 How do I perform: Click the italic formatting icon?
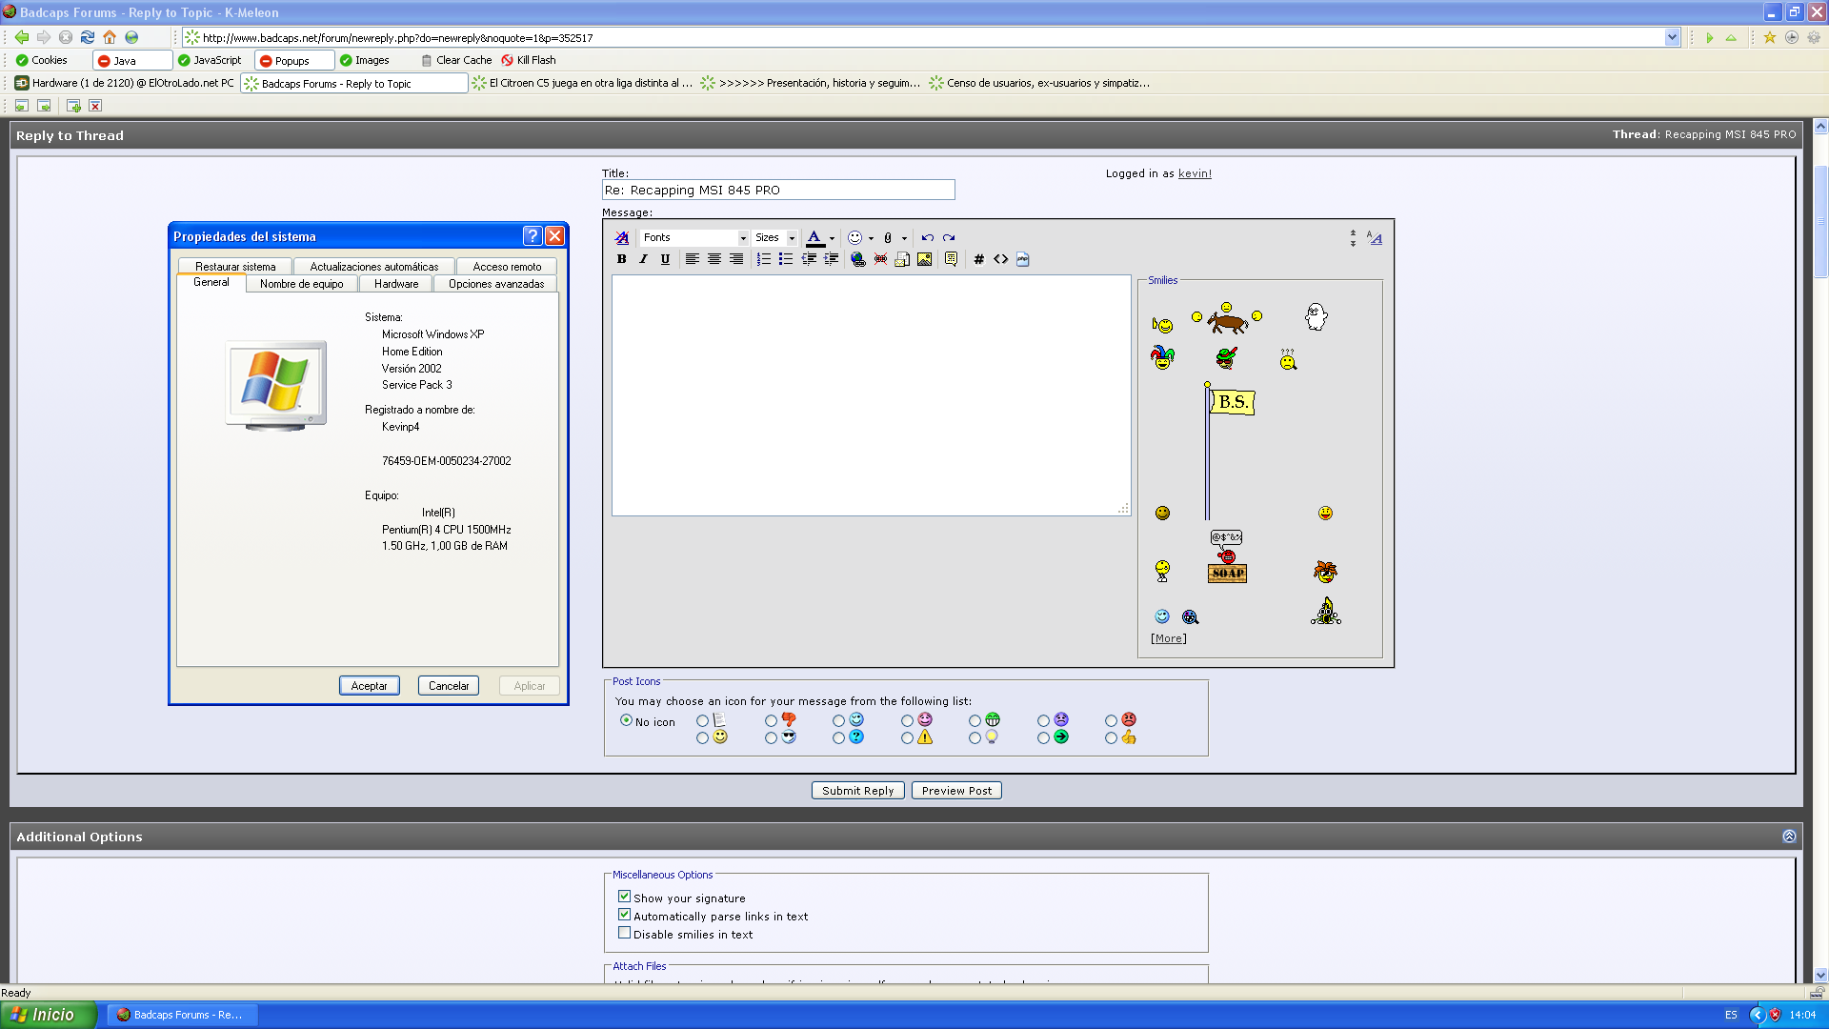(643, 259)
